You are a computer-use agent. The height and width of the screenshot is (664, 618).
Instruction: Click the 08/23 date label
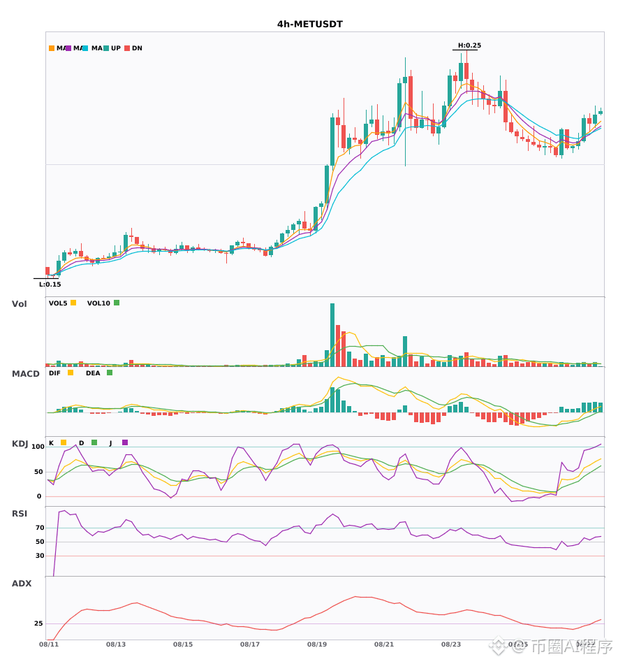pos(451,644)
